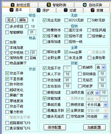The height and width of the screenshot is (134, 111).
Task: Enable the BOSS无敌 checkbox
Action: coord(66,20)
